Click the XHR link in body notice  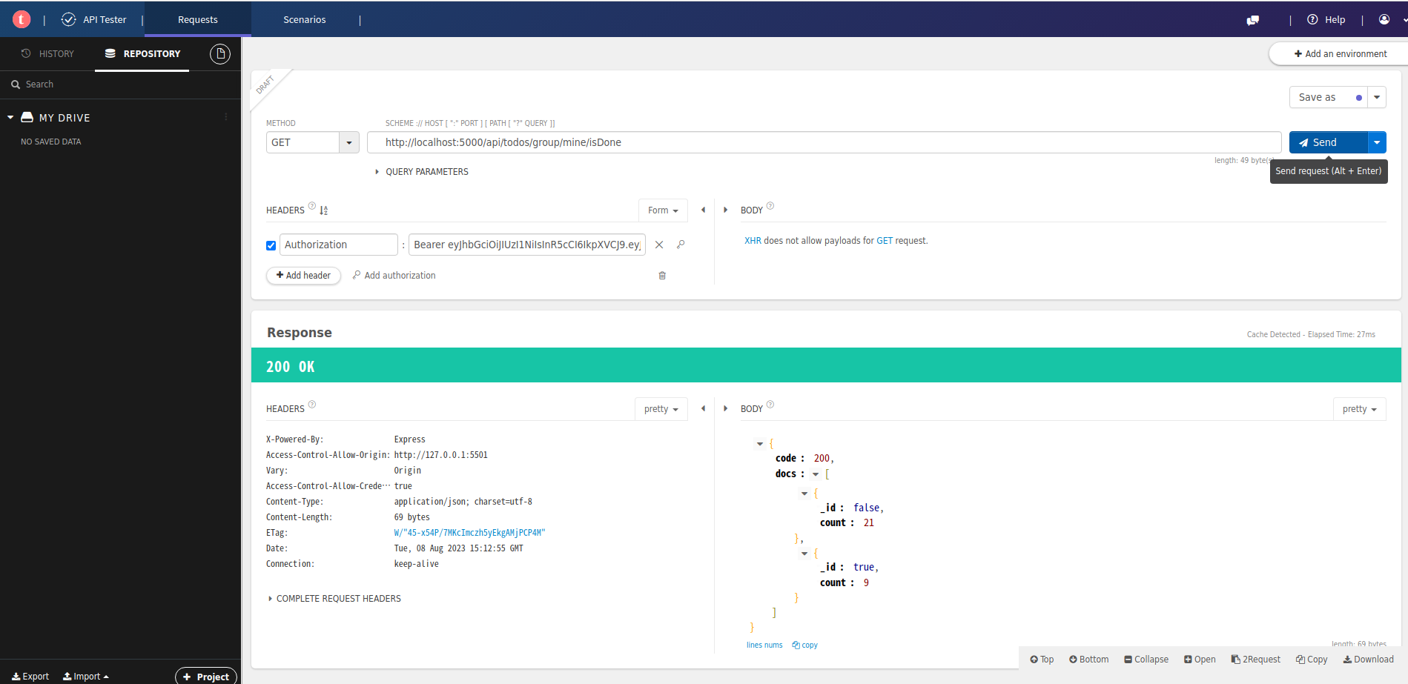[x=753, y=241]
